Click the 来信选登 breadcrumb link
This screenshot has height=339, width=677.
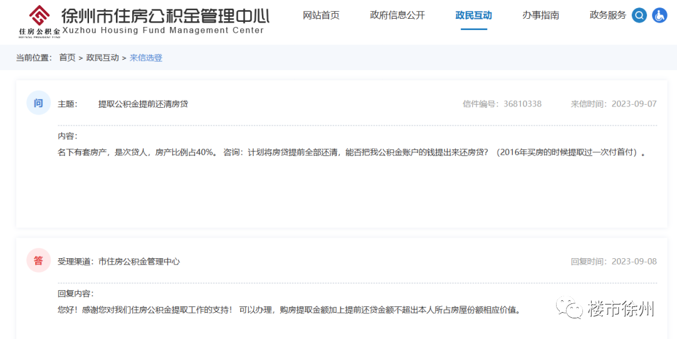pos(146,58)
